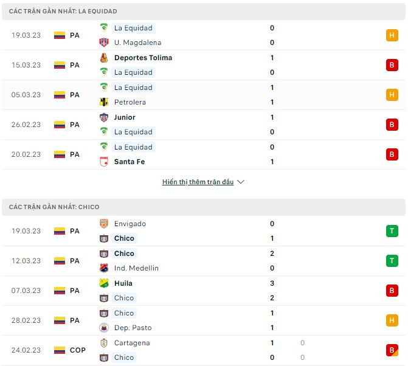The height and width of the screenshot is (366, 408).
Task: Click the Deportes Tolima team crest
Action: (103, 58)
